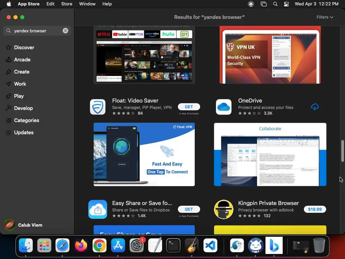Image resolution: width=345 pixels, height=259 pixels.
Task: Click the 3.3K rating count under OneDrive
Action: pos(268,113)
